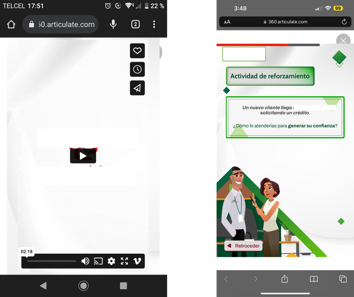
Task: Reload the page in Safari
Action: click(x=344, y=22)
